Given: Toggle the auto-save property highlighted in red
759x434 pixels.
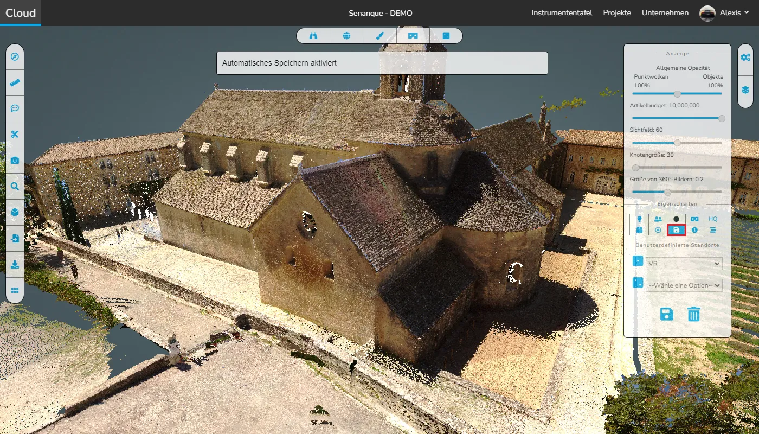Looking at the screenshot, I should pyautogui.click(x=676, y=230).
